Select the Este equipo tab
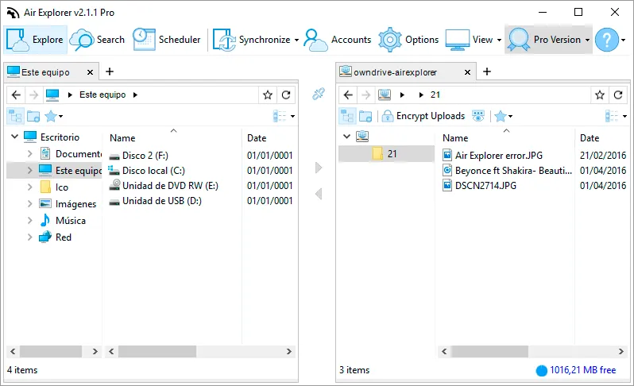Viewport: 634px width, 386px height. 44,72
